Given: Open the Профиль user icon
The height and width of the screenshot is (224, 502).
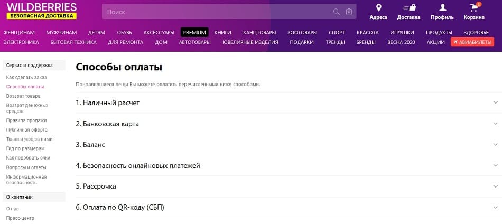Looking at the screenshot, I should coord(442,8).
